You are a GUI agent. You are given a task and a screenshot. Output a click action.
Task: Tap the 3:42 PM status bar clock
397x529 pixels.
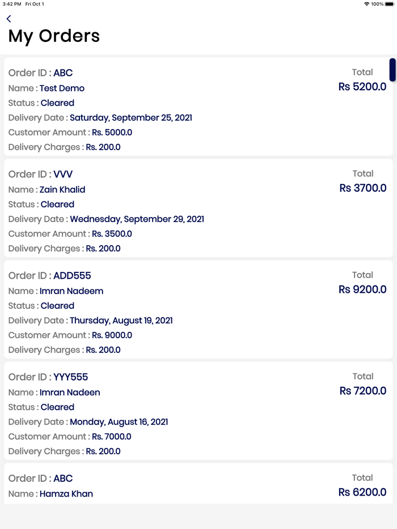coord(11,4)
